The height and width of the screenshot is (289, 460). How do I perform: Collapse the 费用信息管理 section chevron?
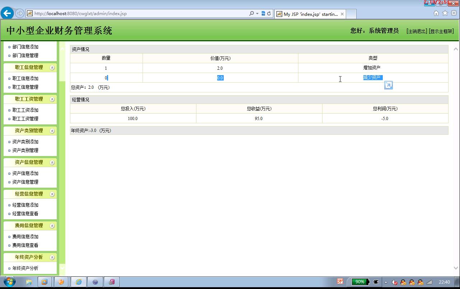52,226
